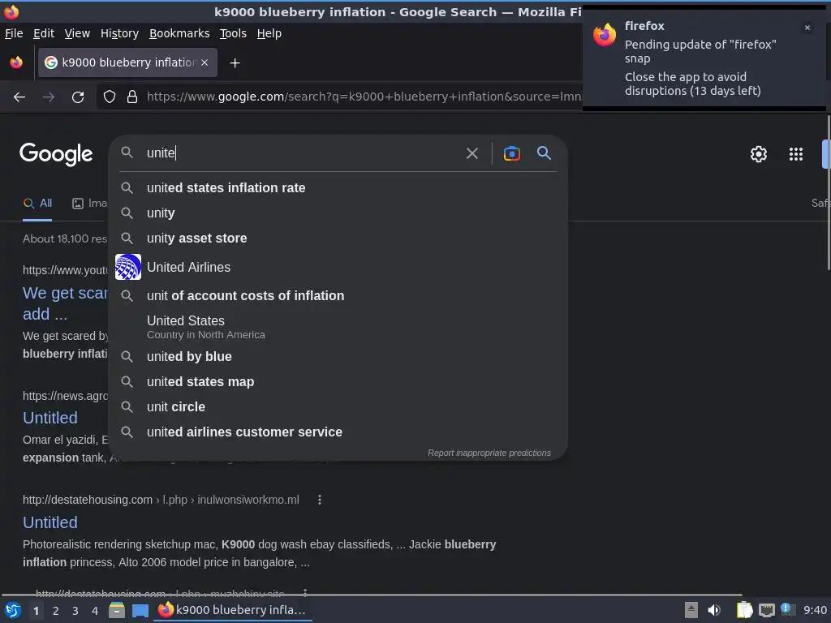Open the History menu

coord(119,33)
